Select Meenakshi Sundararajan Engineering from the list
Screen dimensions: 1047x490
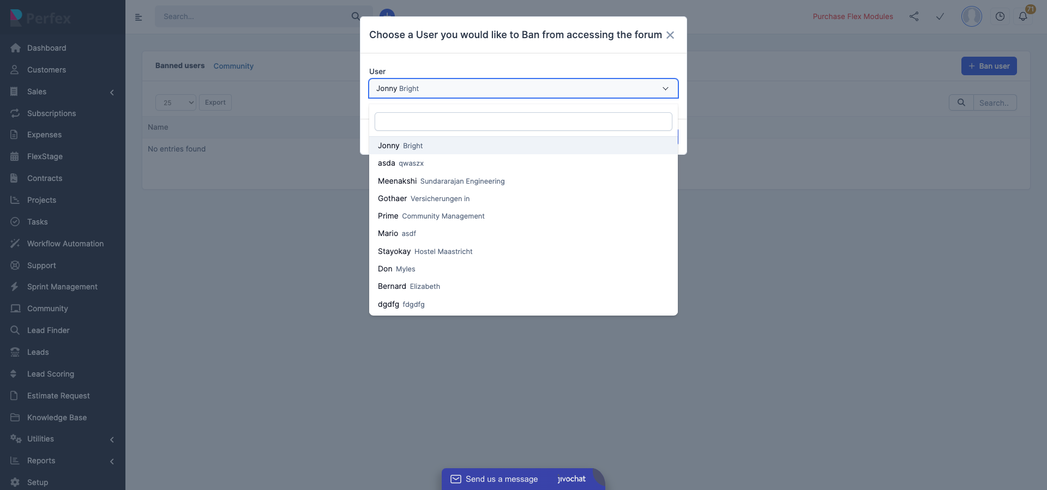(441, 181)
